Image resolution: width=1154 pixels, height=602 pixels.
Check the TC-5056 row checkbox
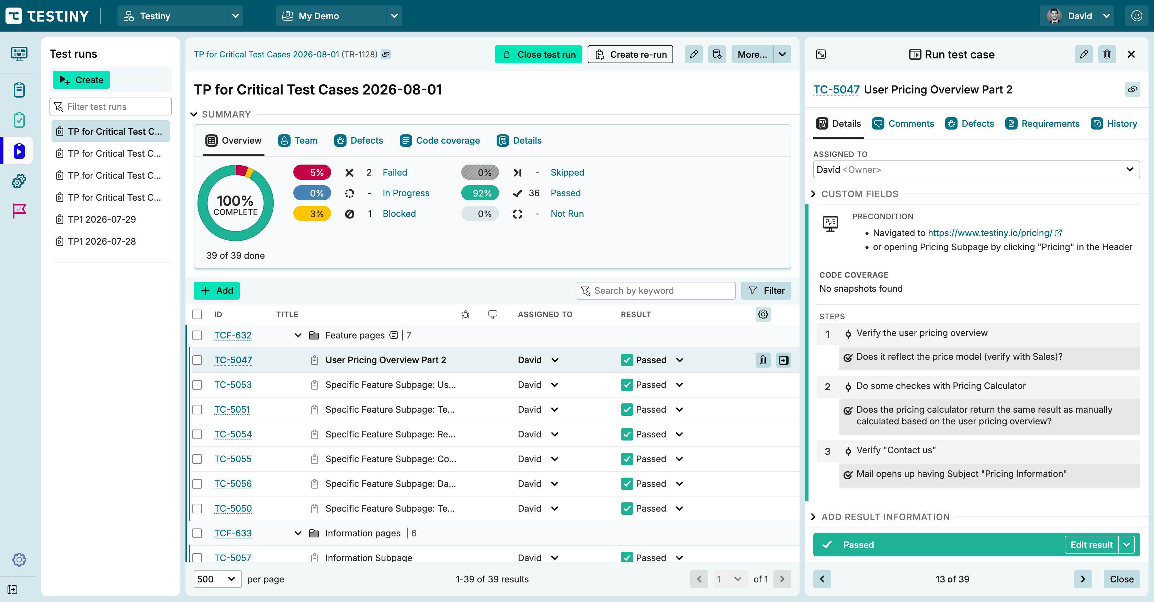coord(197,483)
